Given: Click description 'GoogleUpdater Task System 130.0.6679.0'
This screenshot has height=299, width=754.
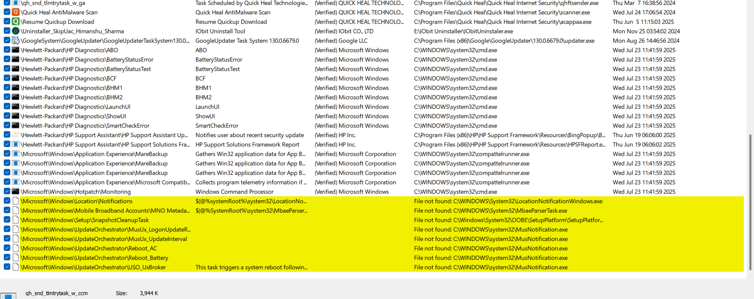Looking at the screenshot, I should [247, 41].
